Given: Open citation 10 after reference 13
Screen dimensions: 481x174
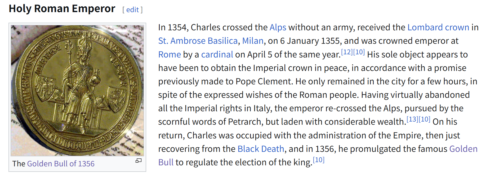Looking at the screenshot, I should tap(424, 119).
